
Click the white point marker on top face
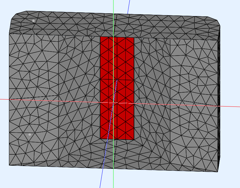pos(34,21)
